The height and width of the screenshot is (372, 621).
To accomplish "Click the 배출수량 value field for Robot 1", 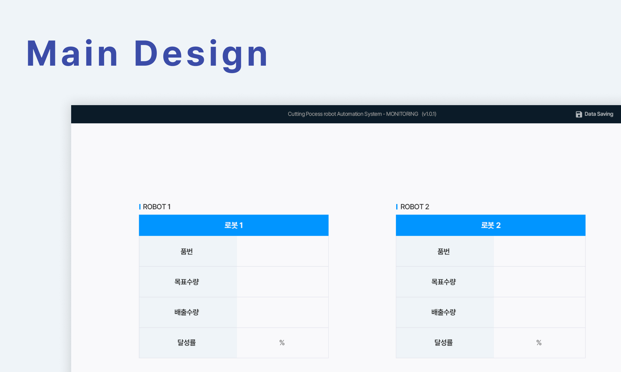I will [x=282, y=312].
